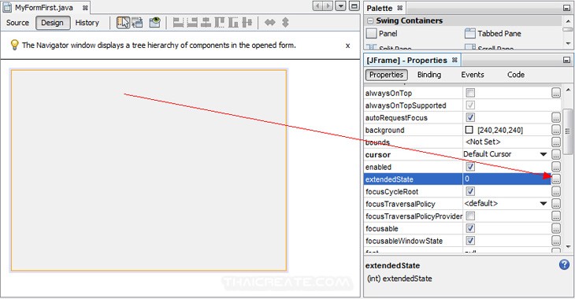Toggle horizontal resizability arrow icon
The height and width of the screenshot is (299, 575).
[270, 23]
